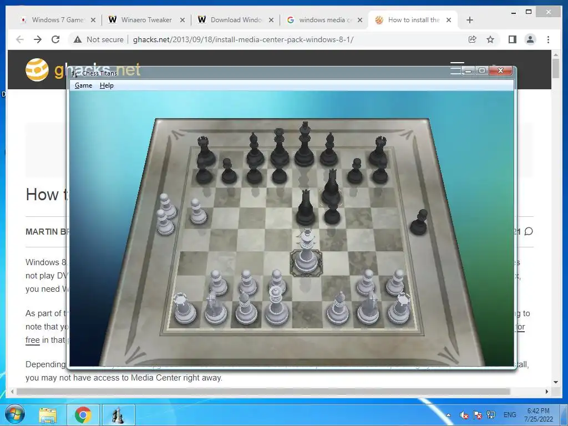This screenshot has height=426, width=568.
Task: Click the black bishop beside the black king
Action: pos(329,150)
